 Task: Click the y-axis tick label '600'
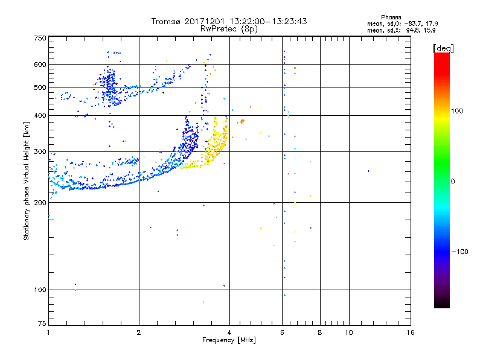pos(40,65)
